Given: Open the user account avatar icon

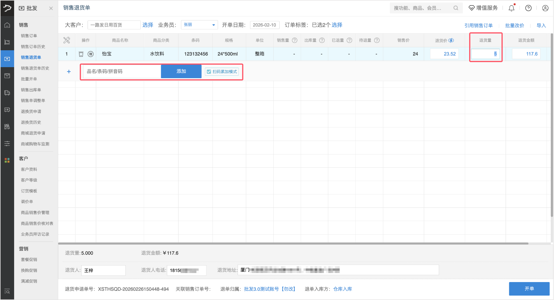Looking at the screenshot, I should click(x=545, y=8).
